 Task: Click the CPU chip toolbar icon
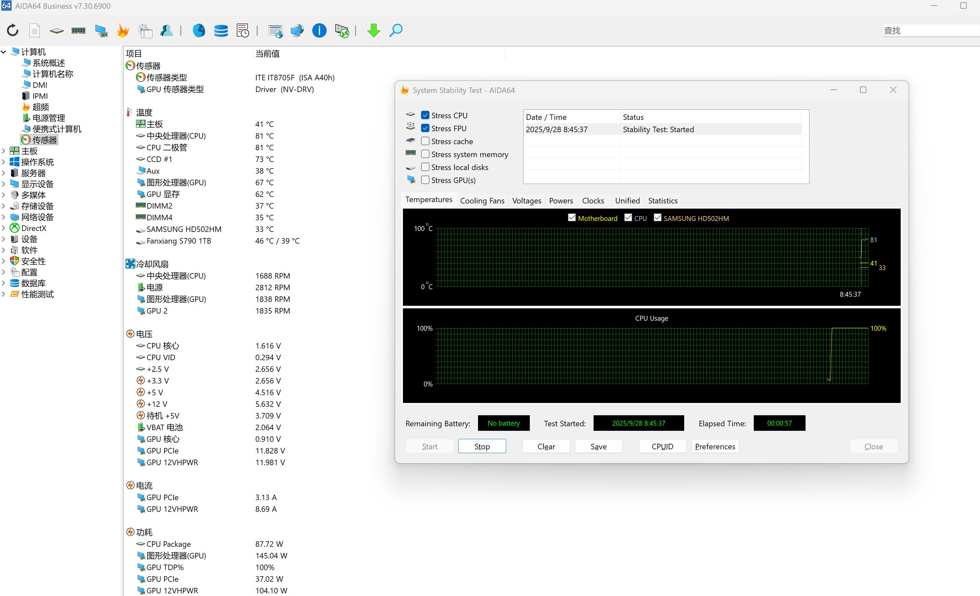tap(57, 30)
